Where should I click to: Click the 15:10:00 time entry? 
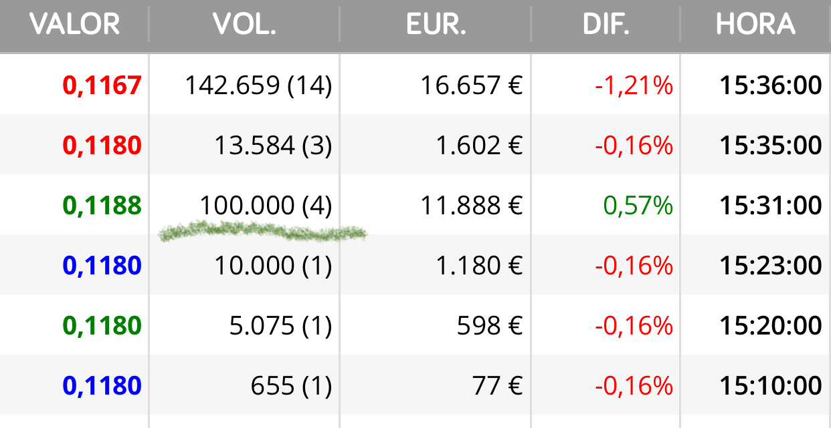771,386
